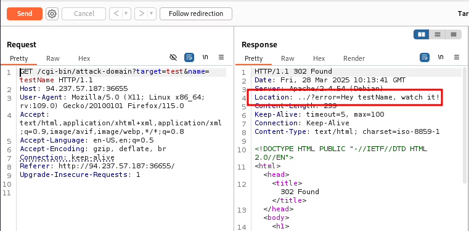Click the Accept-Encoding header line

(x=93, y=149)
